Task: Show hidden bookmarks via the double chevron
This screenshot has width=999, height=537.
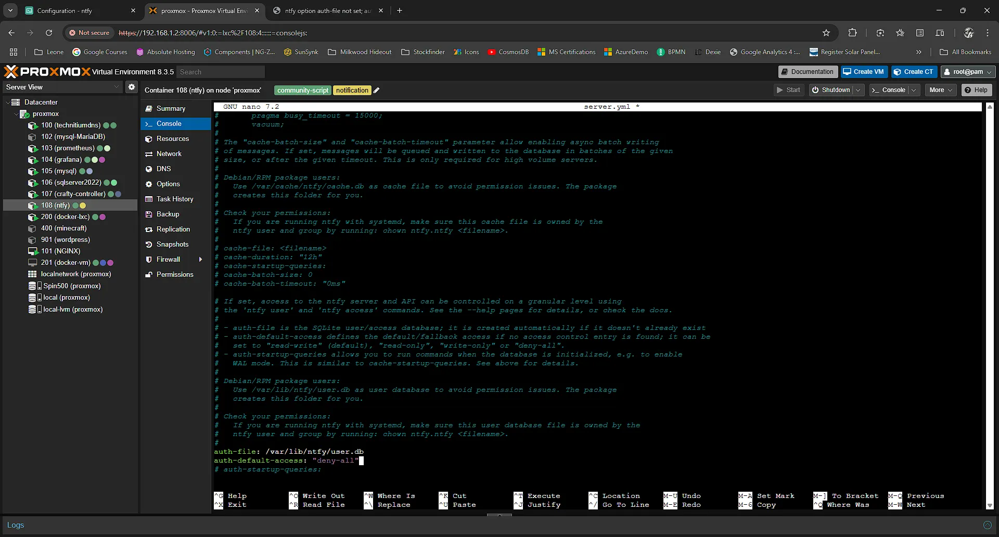Action: click(919, 52)
